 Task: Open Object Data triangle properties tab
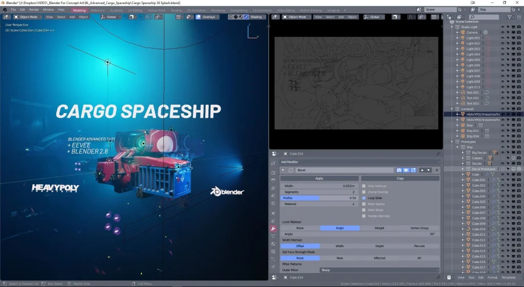273,236
